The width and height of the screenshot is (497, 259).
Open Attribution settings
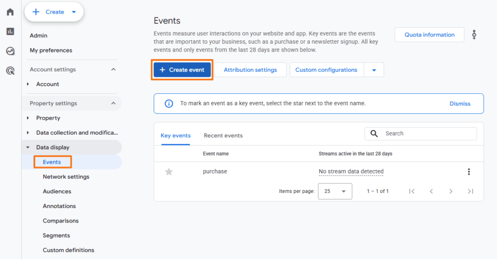(x=250, y=70)
